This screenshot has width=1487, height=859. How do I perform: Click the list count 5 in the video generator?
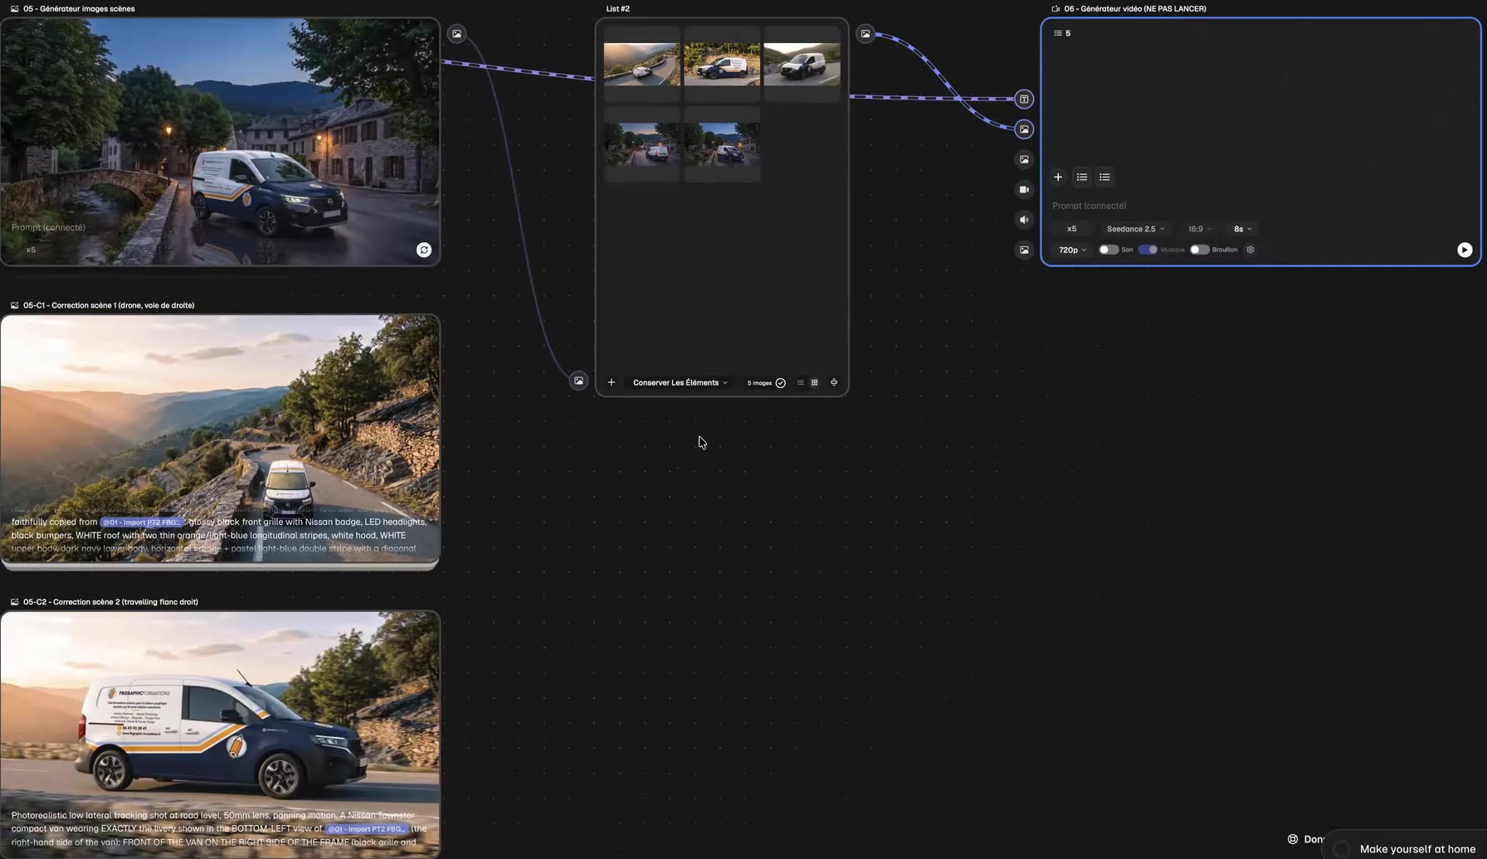click(x=1062, y=33)
